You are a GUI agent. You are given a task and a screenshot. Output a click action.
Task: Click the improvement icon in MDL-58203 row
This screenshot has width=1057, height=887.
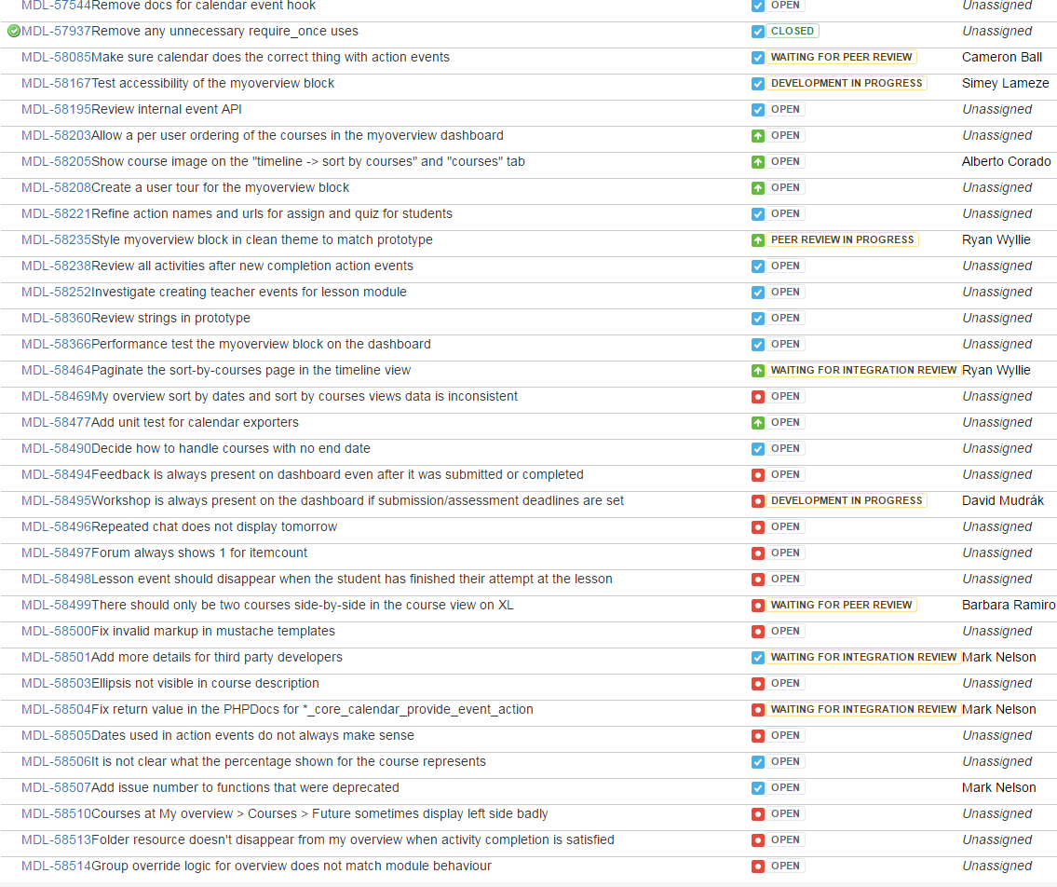758,136
